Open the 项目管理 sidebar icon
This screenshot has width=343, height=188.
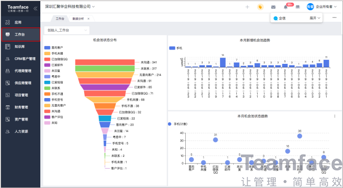pyautogui.click(x=8, y=95)
